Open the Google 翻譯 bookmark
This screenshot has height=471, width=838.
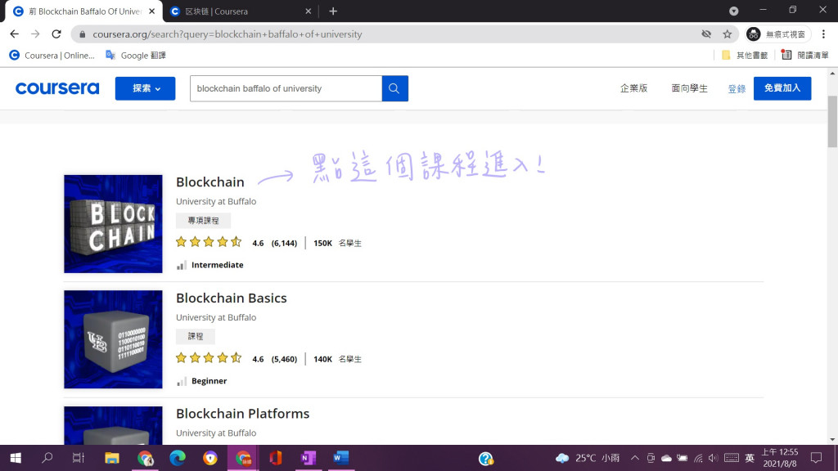tap(136, 55)
